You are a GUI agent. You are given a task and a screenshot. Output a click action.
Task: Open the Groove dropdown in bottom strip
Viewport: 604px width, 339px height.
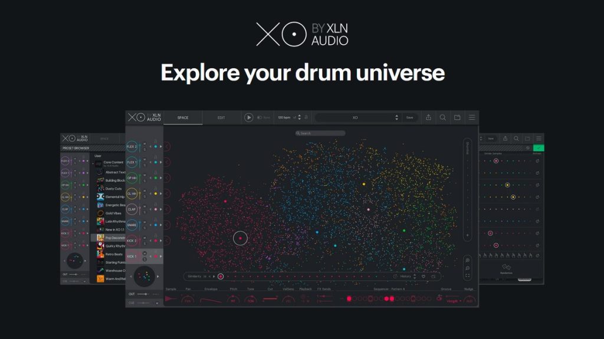(x=452, y=301)
